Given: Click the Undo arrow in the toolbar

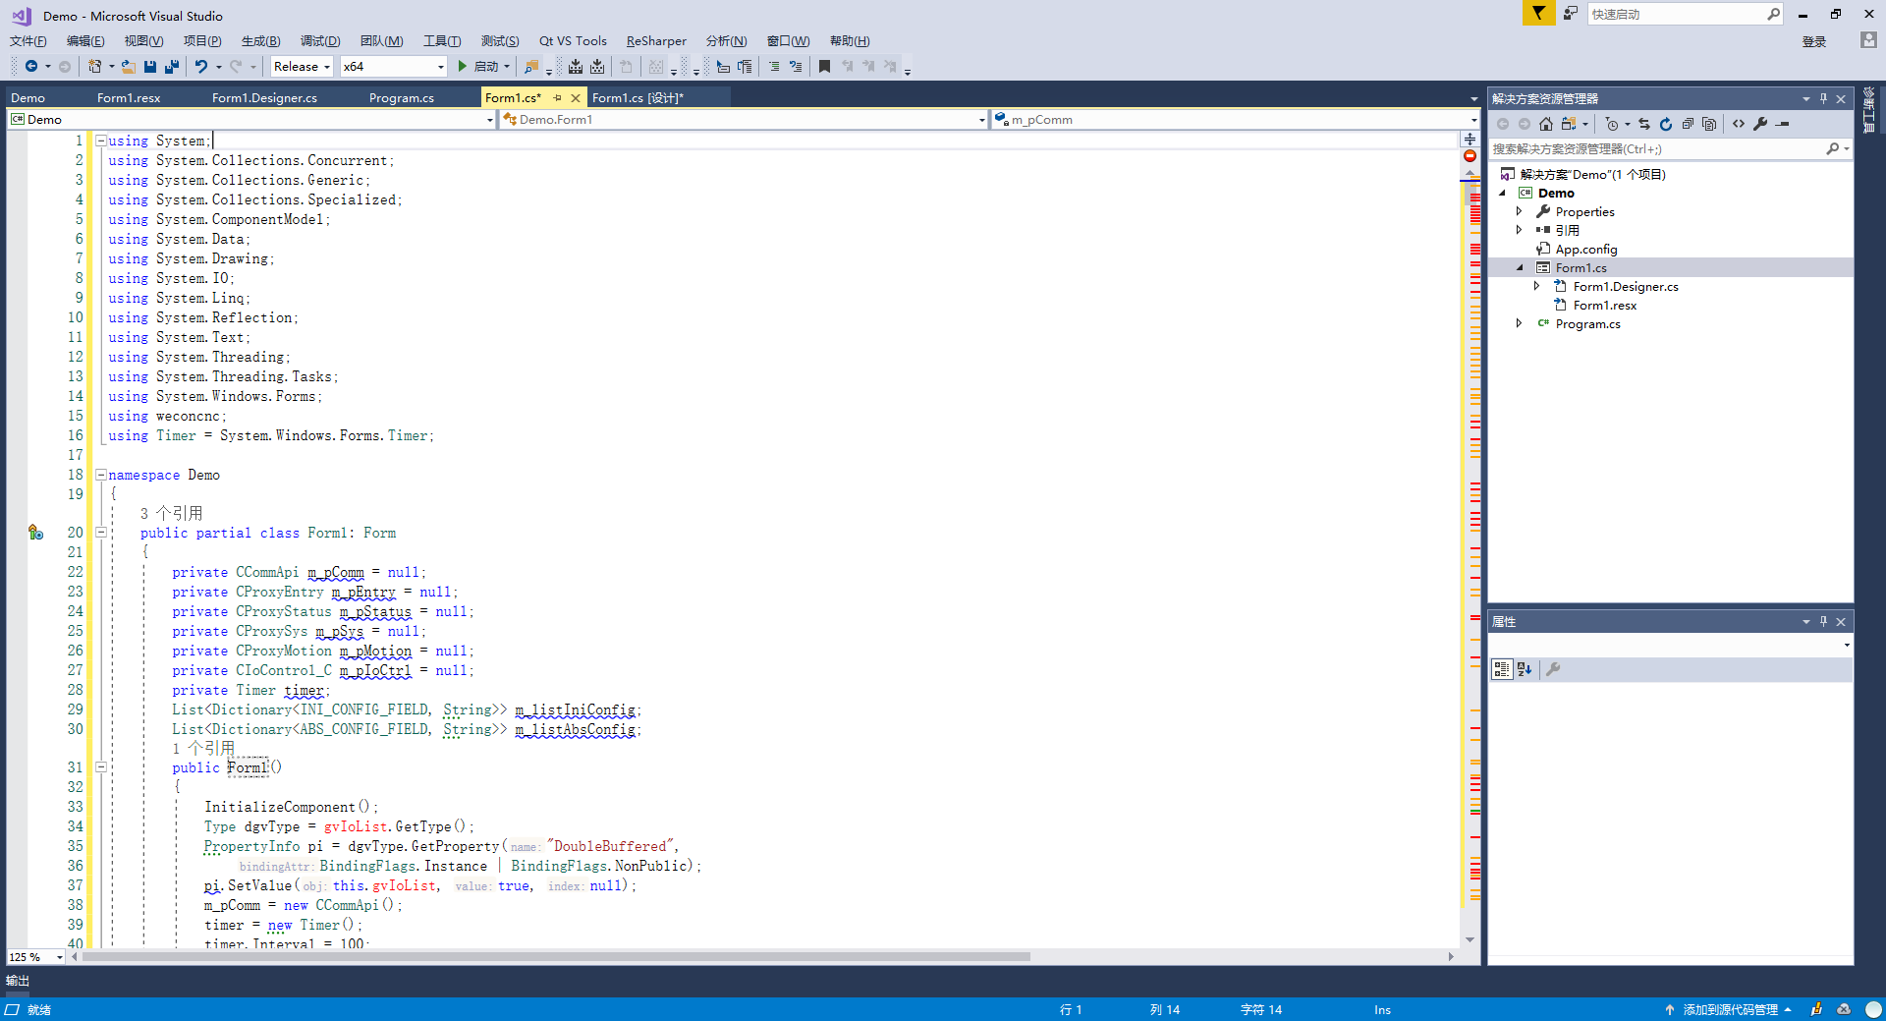Looking at the screenshot, I should [201, 67].
